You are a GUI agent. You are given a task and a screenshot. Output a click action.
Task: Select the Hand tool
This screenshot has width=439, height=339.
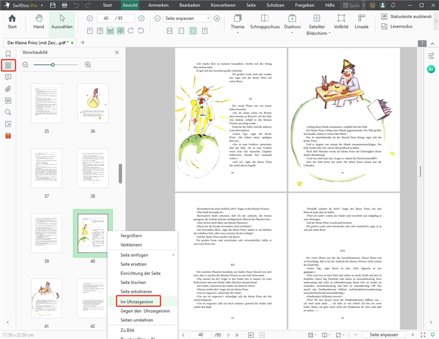coord(39,22)
